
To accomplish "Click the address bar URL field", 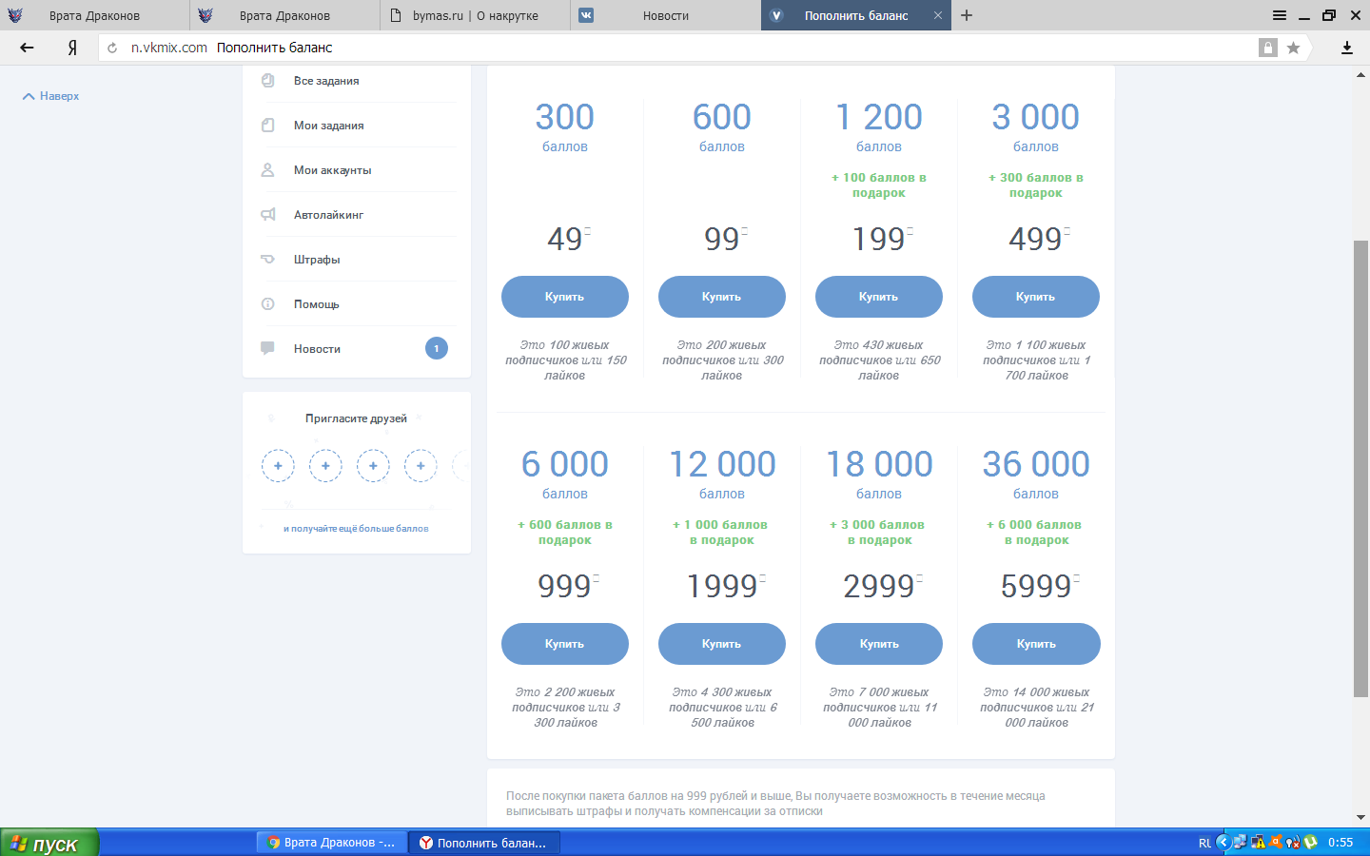I will tap(666, 48).
